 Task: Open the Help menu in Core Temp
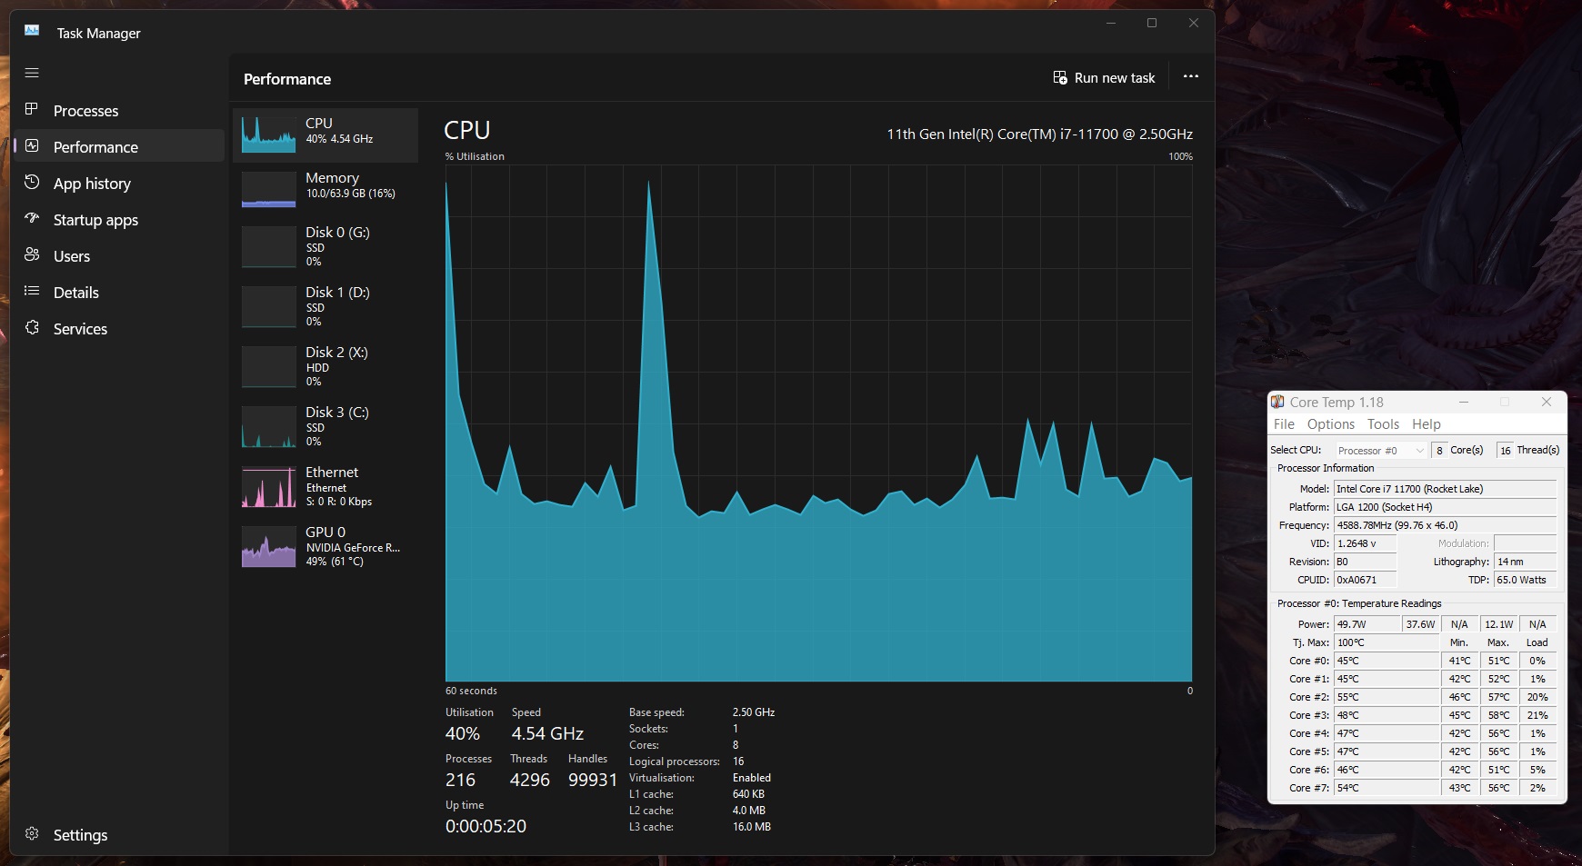click(1426, 424)
